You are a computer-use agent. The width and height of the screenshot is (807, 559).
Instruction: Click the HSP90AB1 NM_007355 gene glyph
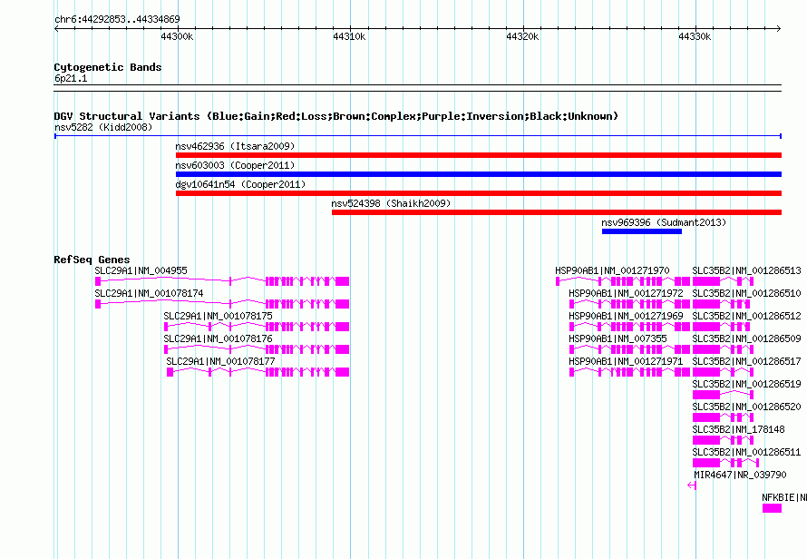629,349
